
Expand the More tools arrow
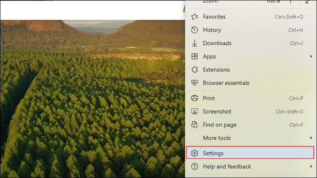(311, 138)
